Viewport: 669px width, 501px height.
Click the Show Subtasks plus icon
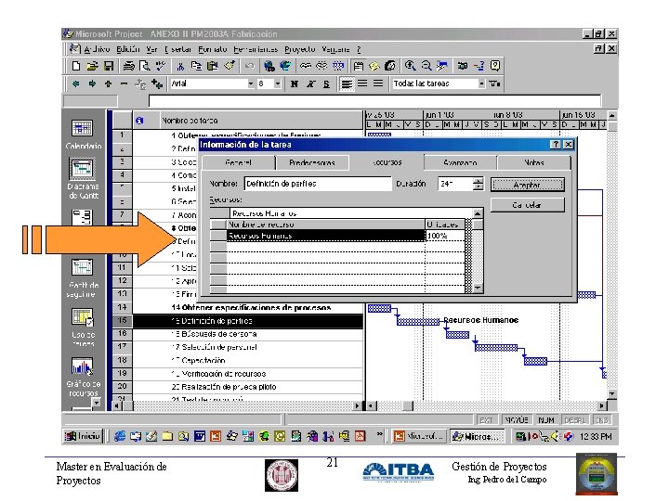[108, 83]
